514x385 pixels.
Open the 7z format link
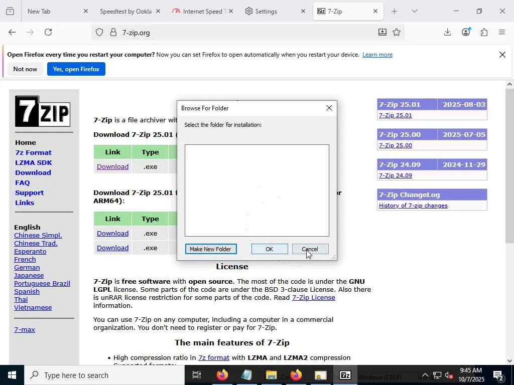(x=214, y=358)
